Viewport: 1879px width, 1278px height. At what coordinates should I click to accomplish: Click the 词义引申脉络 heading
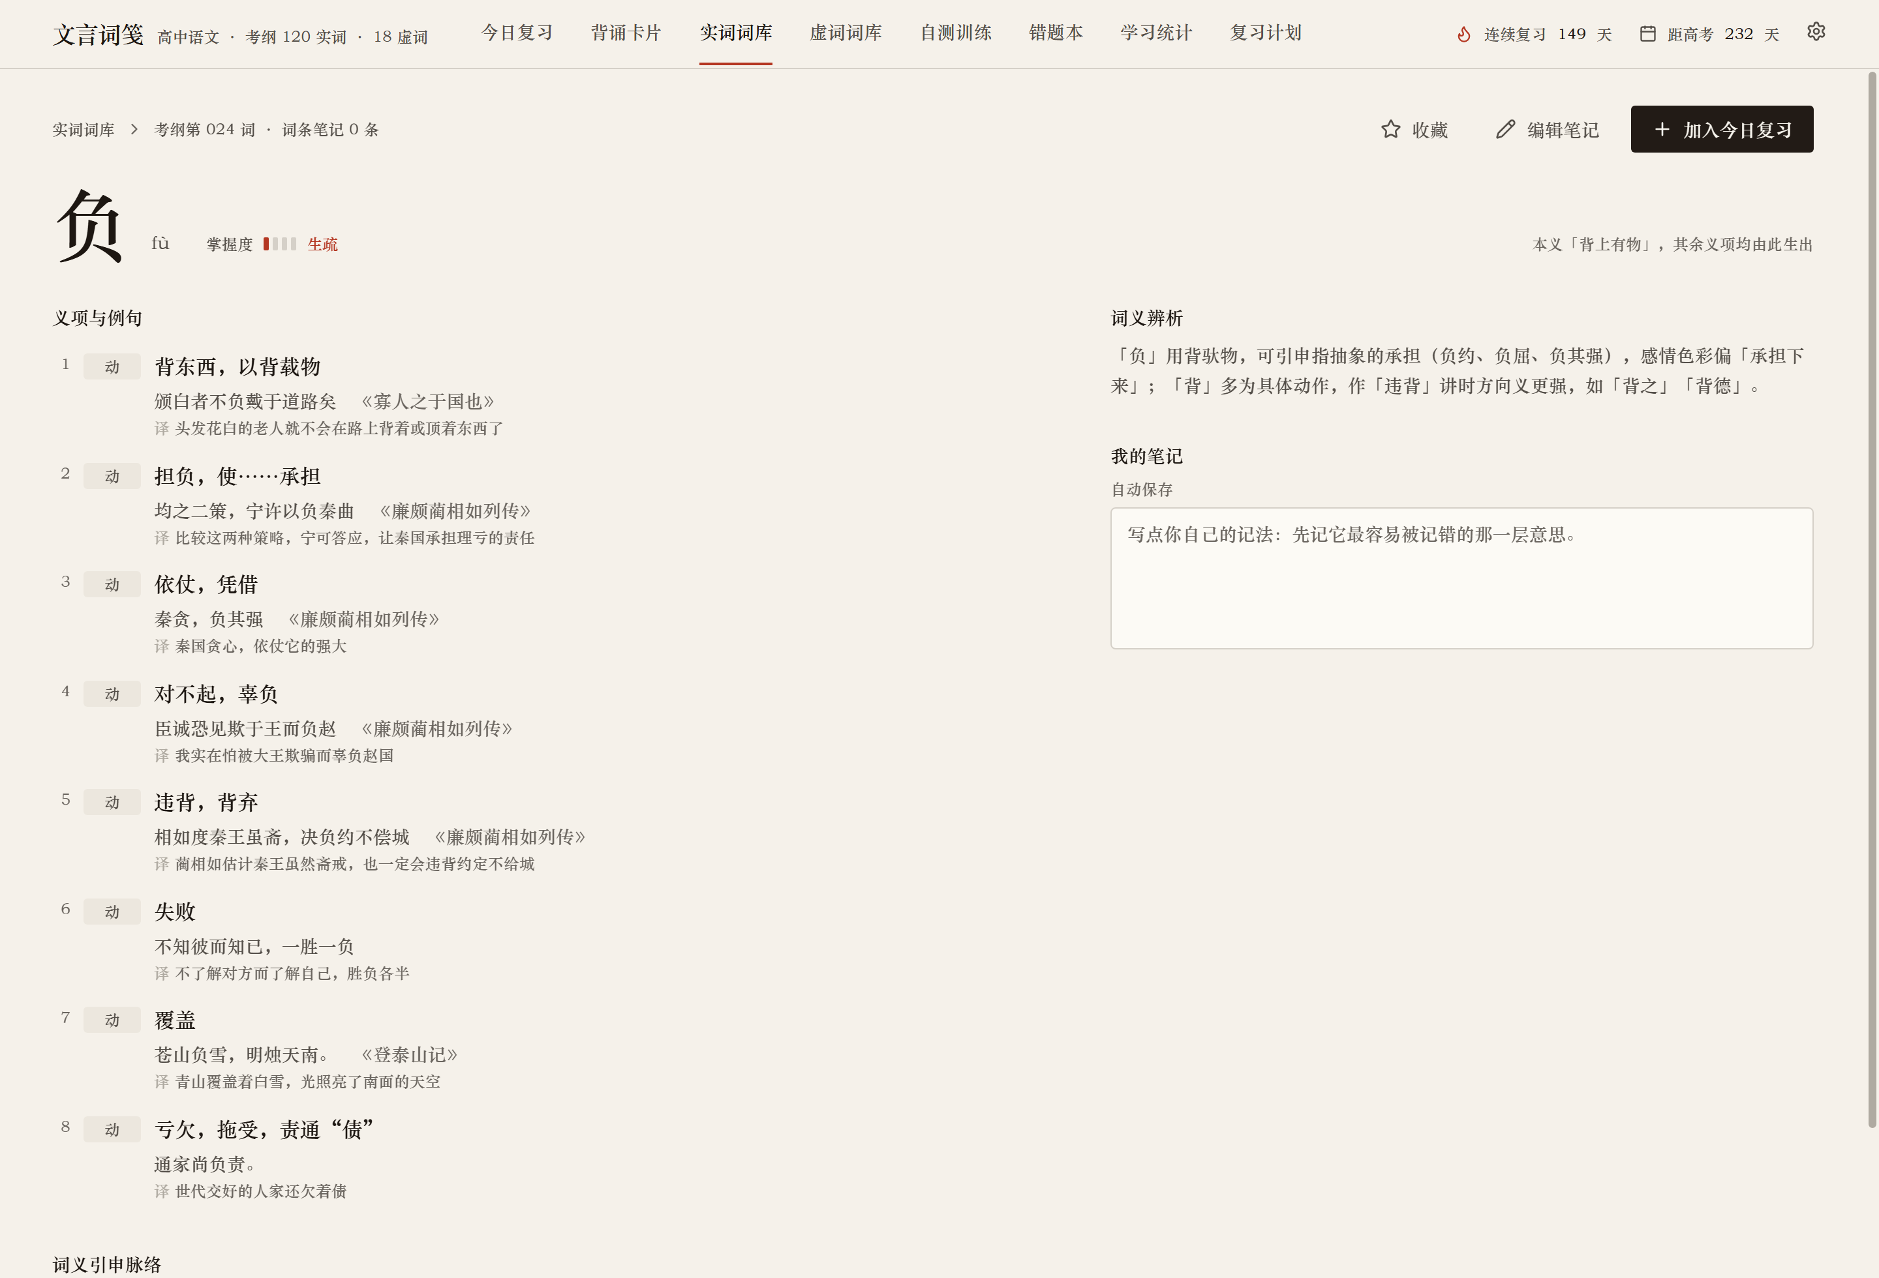click(x=107, y=1264)
